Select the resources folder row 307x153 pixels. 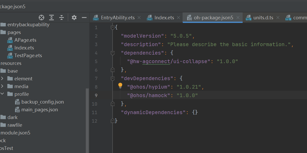(x=11, y=63)
